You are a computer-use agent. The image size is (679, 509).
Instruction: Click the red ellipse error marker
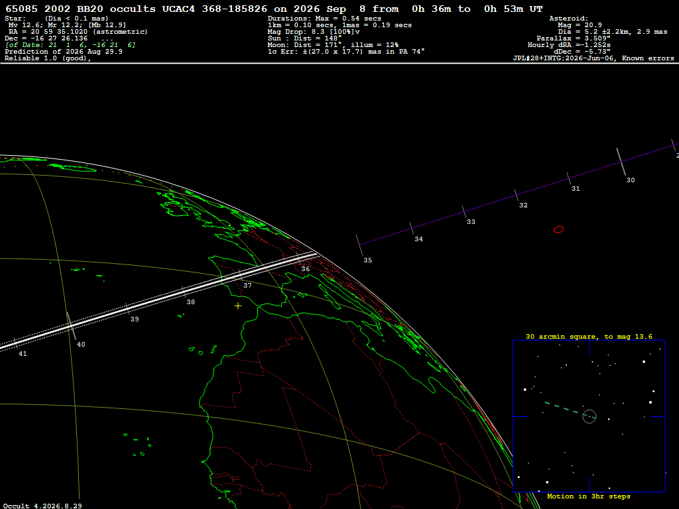point(558,229)
